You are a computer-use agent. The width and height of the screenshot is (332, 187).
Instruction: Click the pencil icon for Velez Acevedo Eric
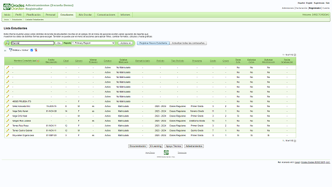coord(8,106)
